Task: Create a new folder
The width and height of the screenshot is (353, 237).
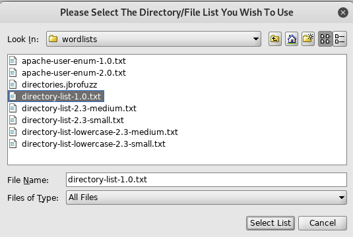Action: pyautogui.click(x=308, y=39)
